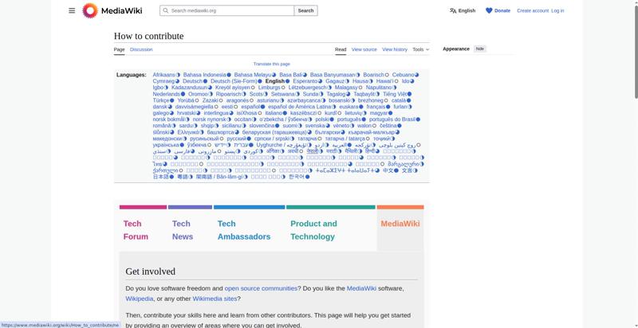This screenshot has height=328, width=638.
Task: Hide the Appearance panel
Action: [x=479, y=49]
